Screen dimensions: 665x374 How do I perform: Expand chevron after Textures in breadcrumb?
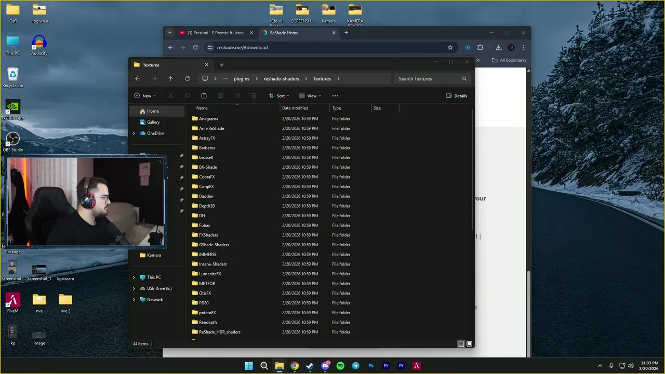[x=338, y=78]
